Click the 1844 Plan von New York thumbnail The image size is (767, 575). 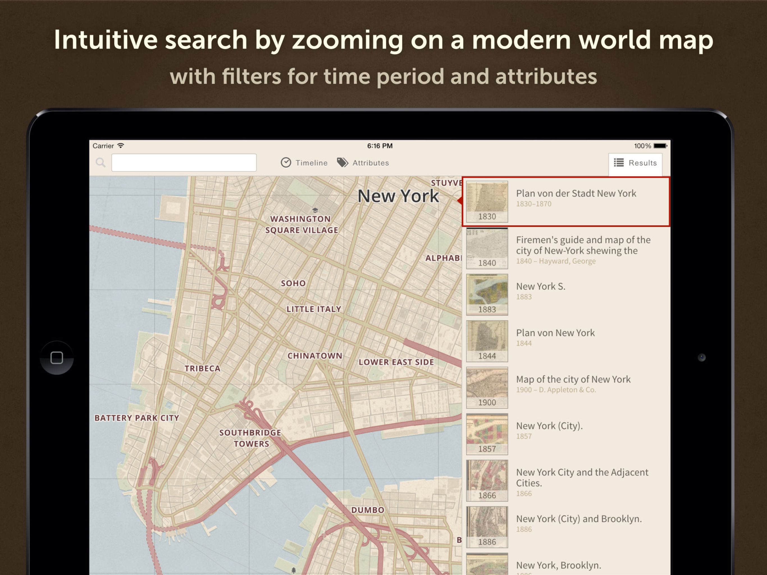487,341
